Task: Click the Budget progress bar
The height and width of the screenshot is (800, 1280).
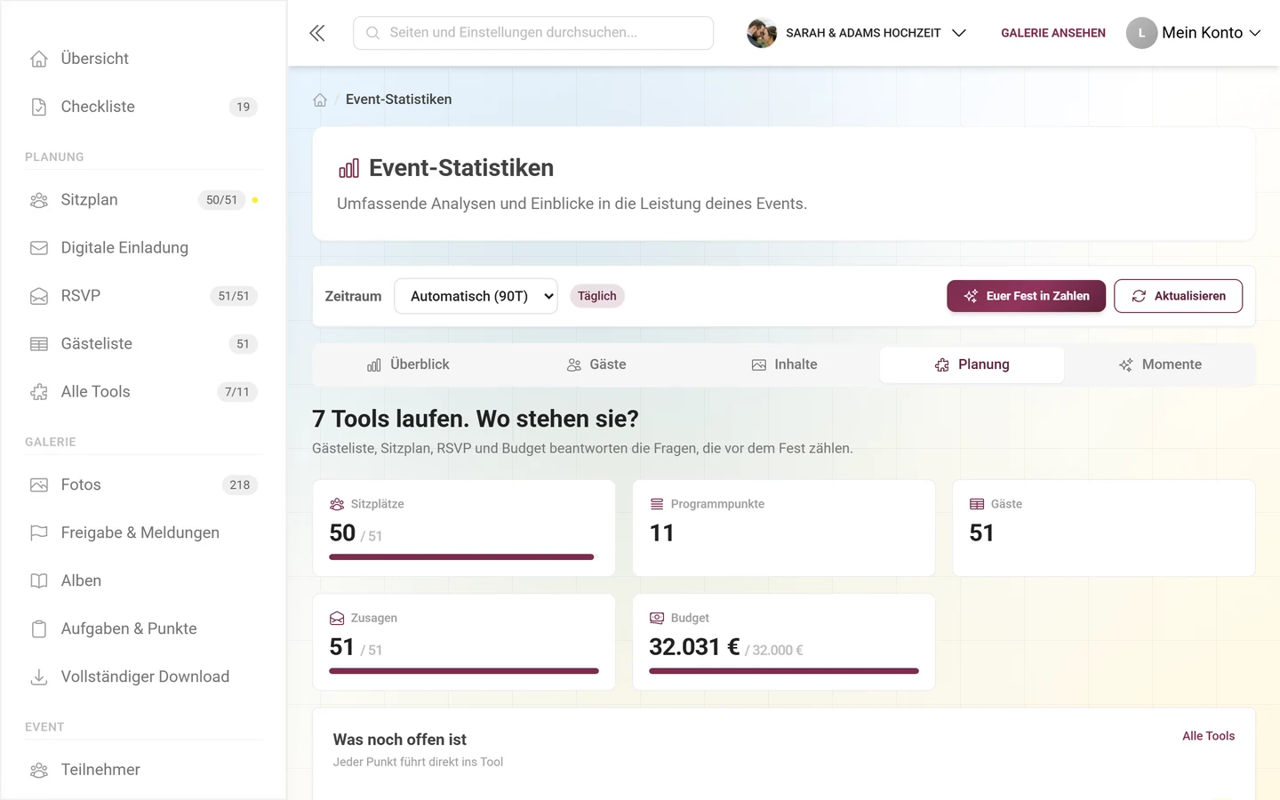Action: pyautogui.click(x=784, y=671)
